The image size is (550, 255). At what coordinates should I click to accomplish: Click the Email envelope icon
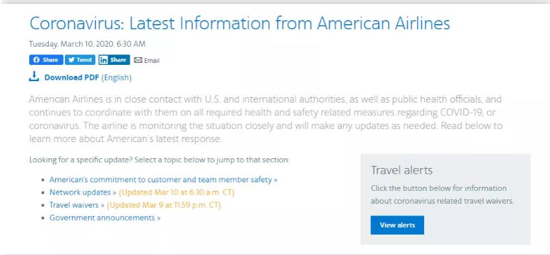click(x=138, y=60)
